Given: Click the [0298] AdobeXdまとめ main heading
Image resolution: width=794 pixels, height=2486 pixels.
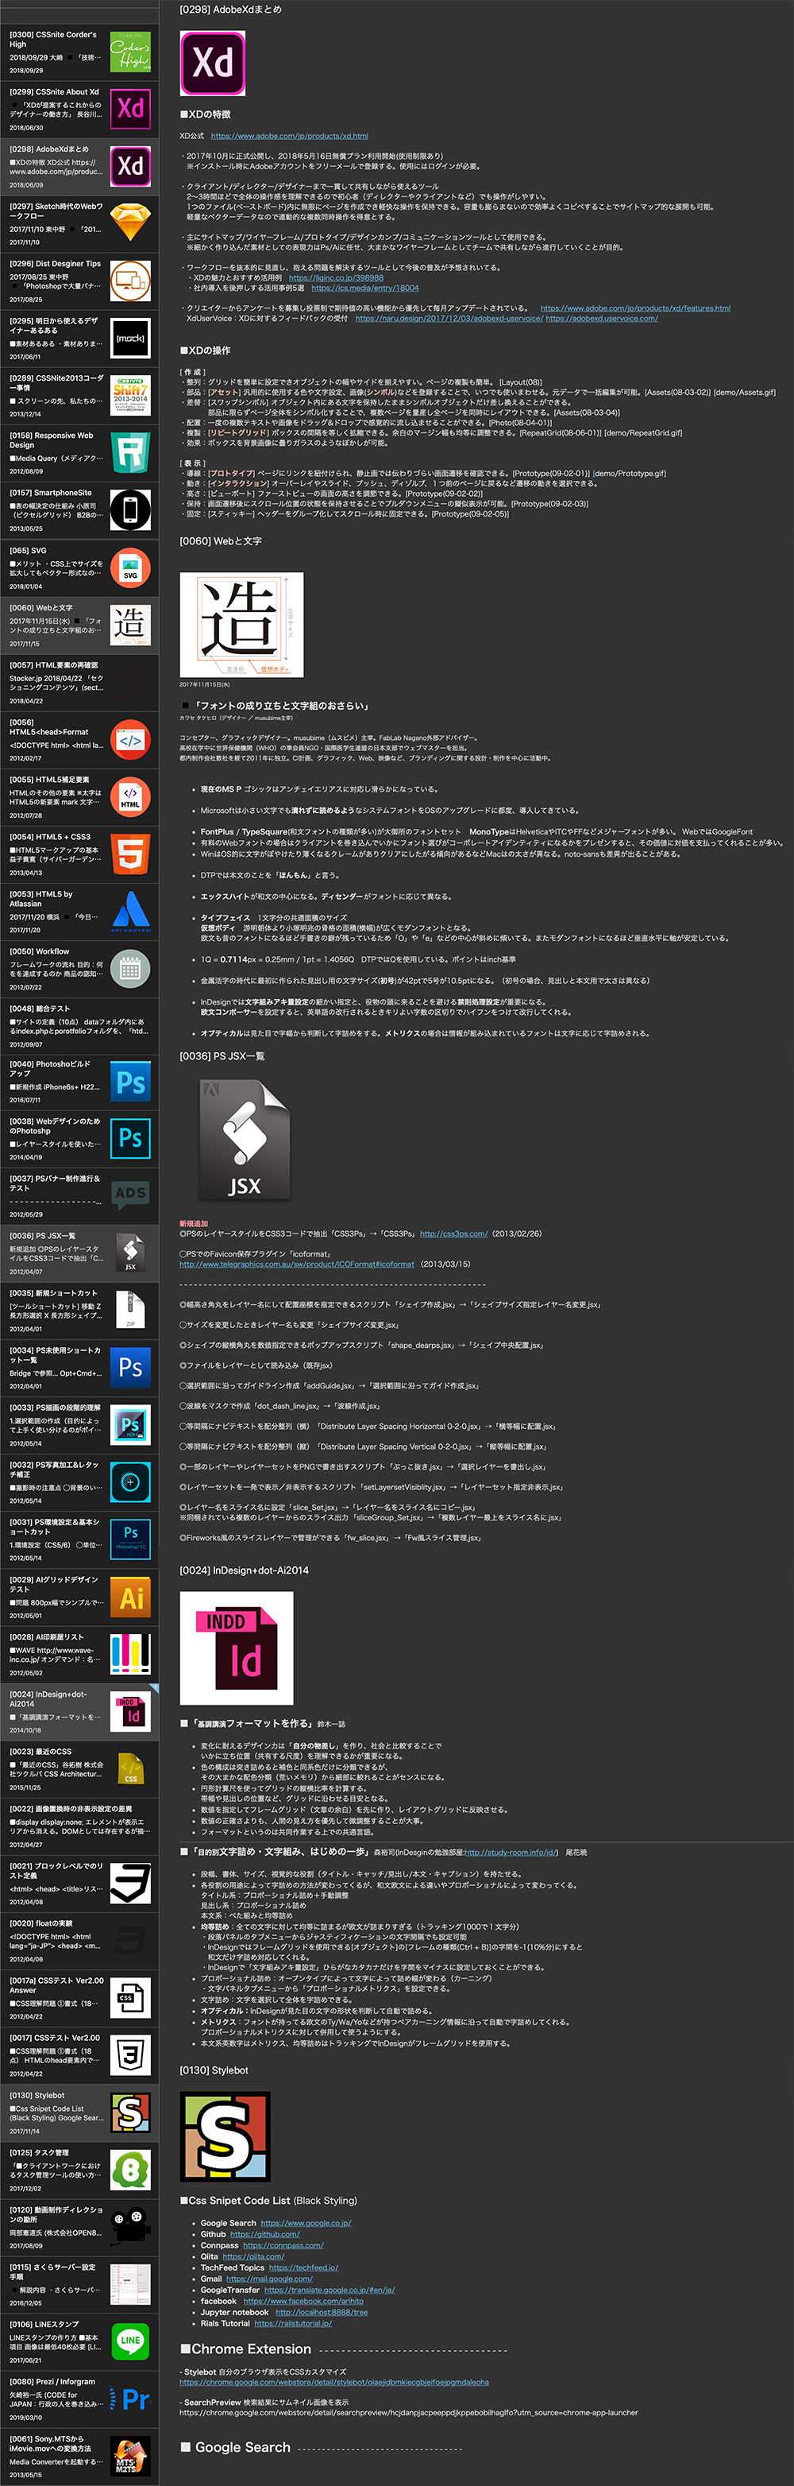Looking at the screenshot, I should click(x=230, y=10).
